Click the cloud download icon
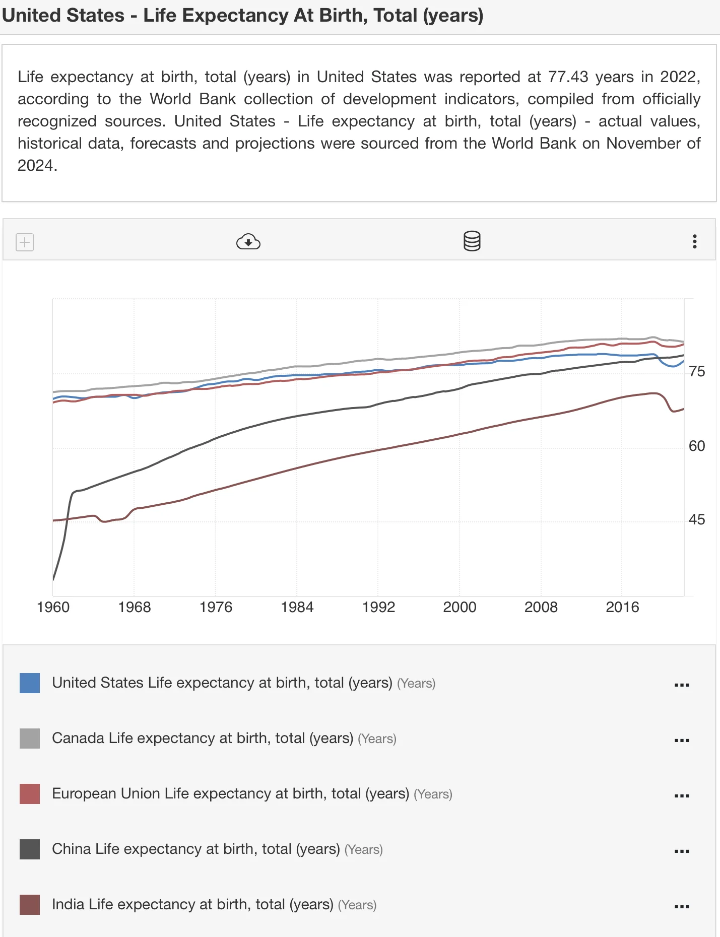The image size is (720, 937). (x=248, y=242)
